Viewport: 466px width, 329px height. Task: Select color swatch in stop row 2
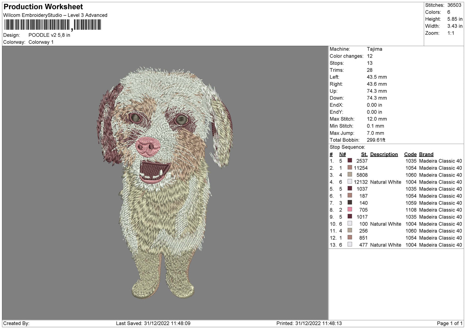(x=350, y=168)
